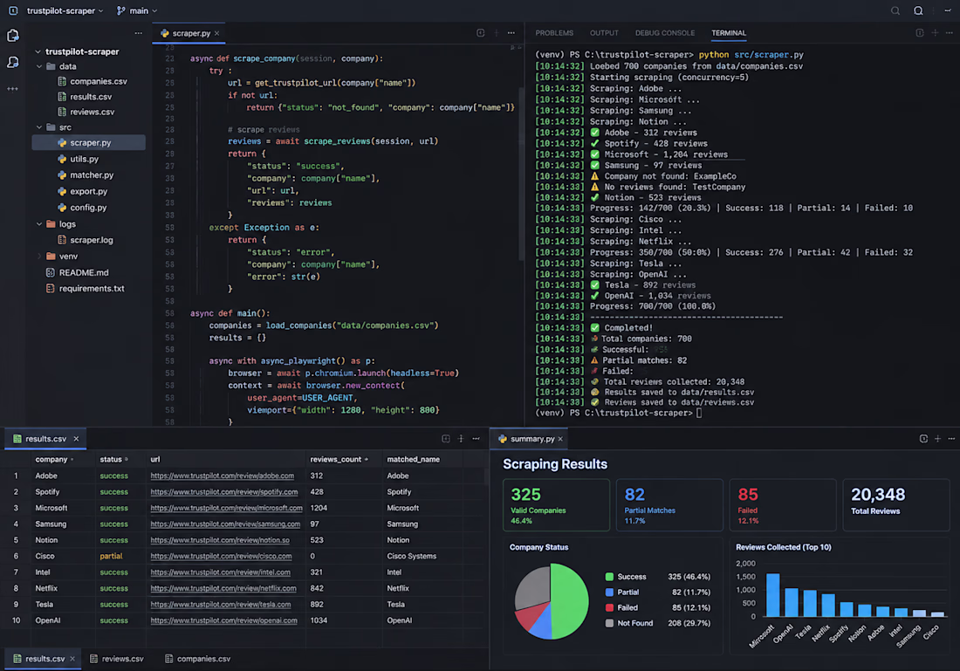Add a new terminal with plus icon
The image size is (960, 671).
pos(935,33)
